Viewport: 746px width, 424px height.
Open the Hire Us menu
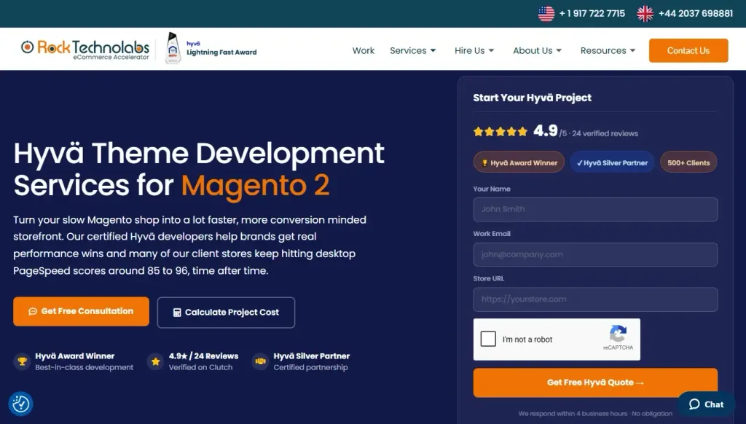(x=474, y=50)
